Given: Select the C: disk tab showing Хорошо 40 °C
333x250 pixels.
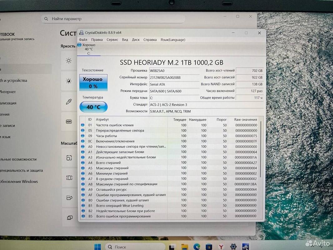Looking at the screenshot, I should [x=88, y=49].
